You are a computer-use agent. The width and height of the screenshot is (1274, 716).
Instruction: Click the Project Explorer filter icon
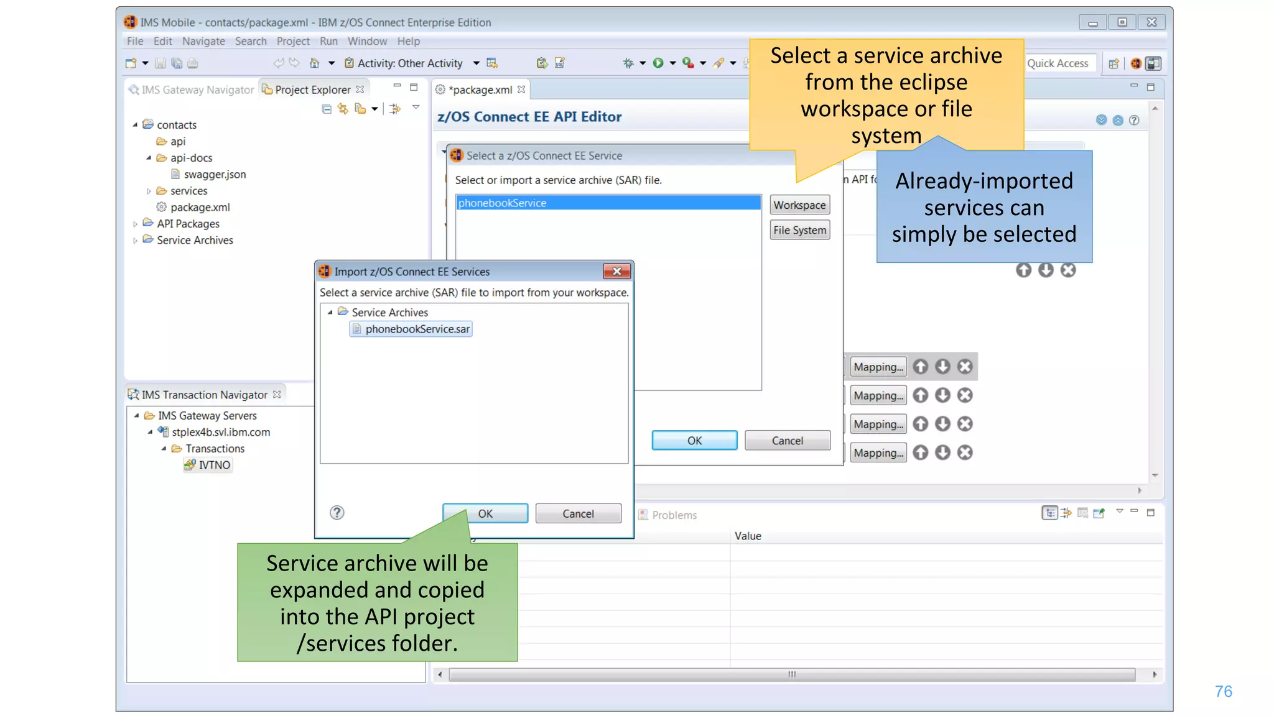[x=395, y=109]
